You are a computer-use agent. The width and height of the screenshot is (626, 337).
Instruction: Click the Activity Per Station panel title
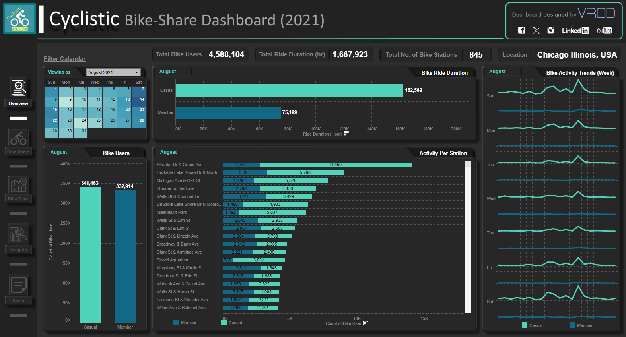pos(443,153)
